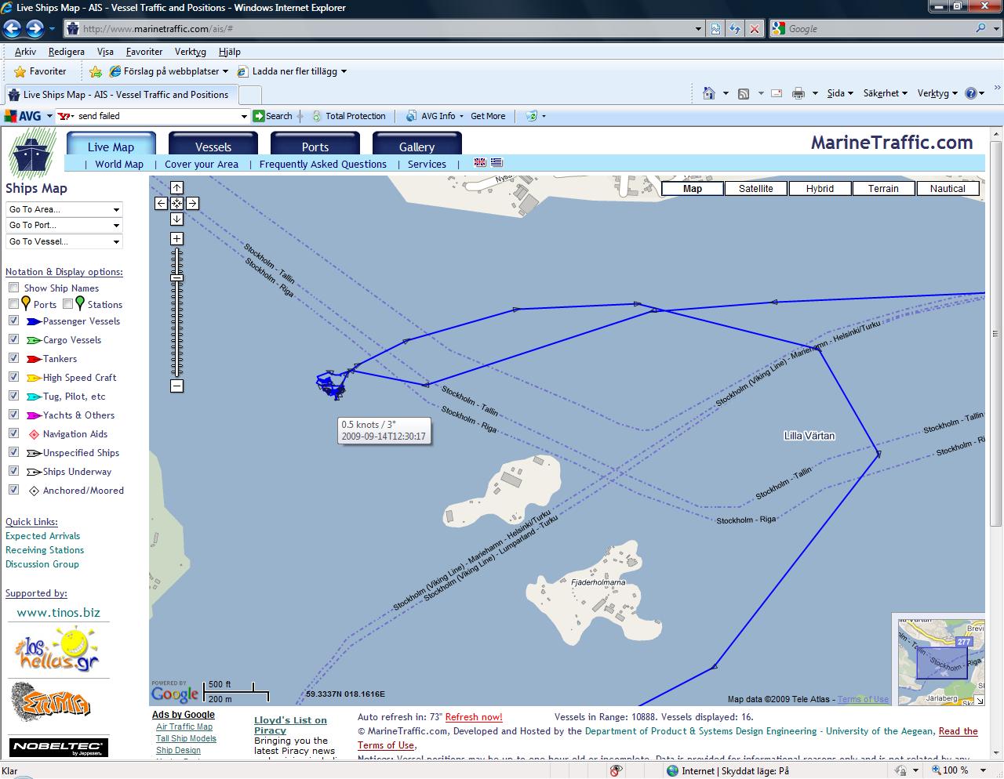Click the address bar URL field
This screenshot has width=1004, height=779.
pyautogui.click(x=384, y=29)
